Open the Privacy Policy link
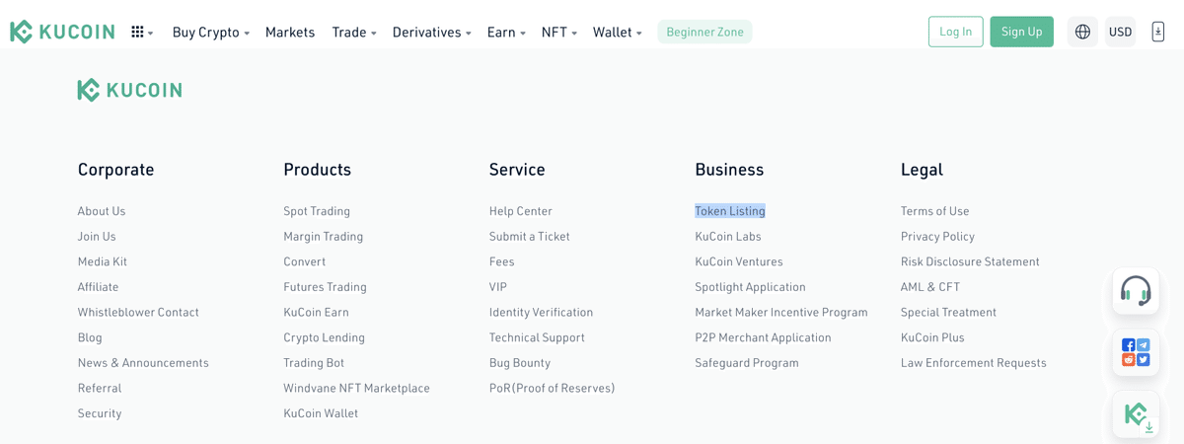The image size is (1184, 444). pos(937,237)
